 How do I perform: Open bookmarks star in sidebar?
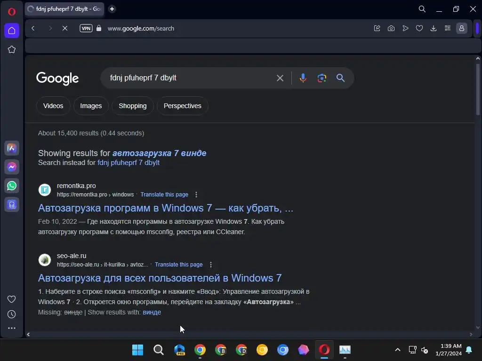point(12,49)
